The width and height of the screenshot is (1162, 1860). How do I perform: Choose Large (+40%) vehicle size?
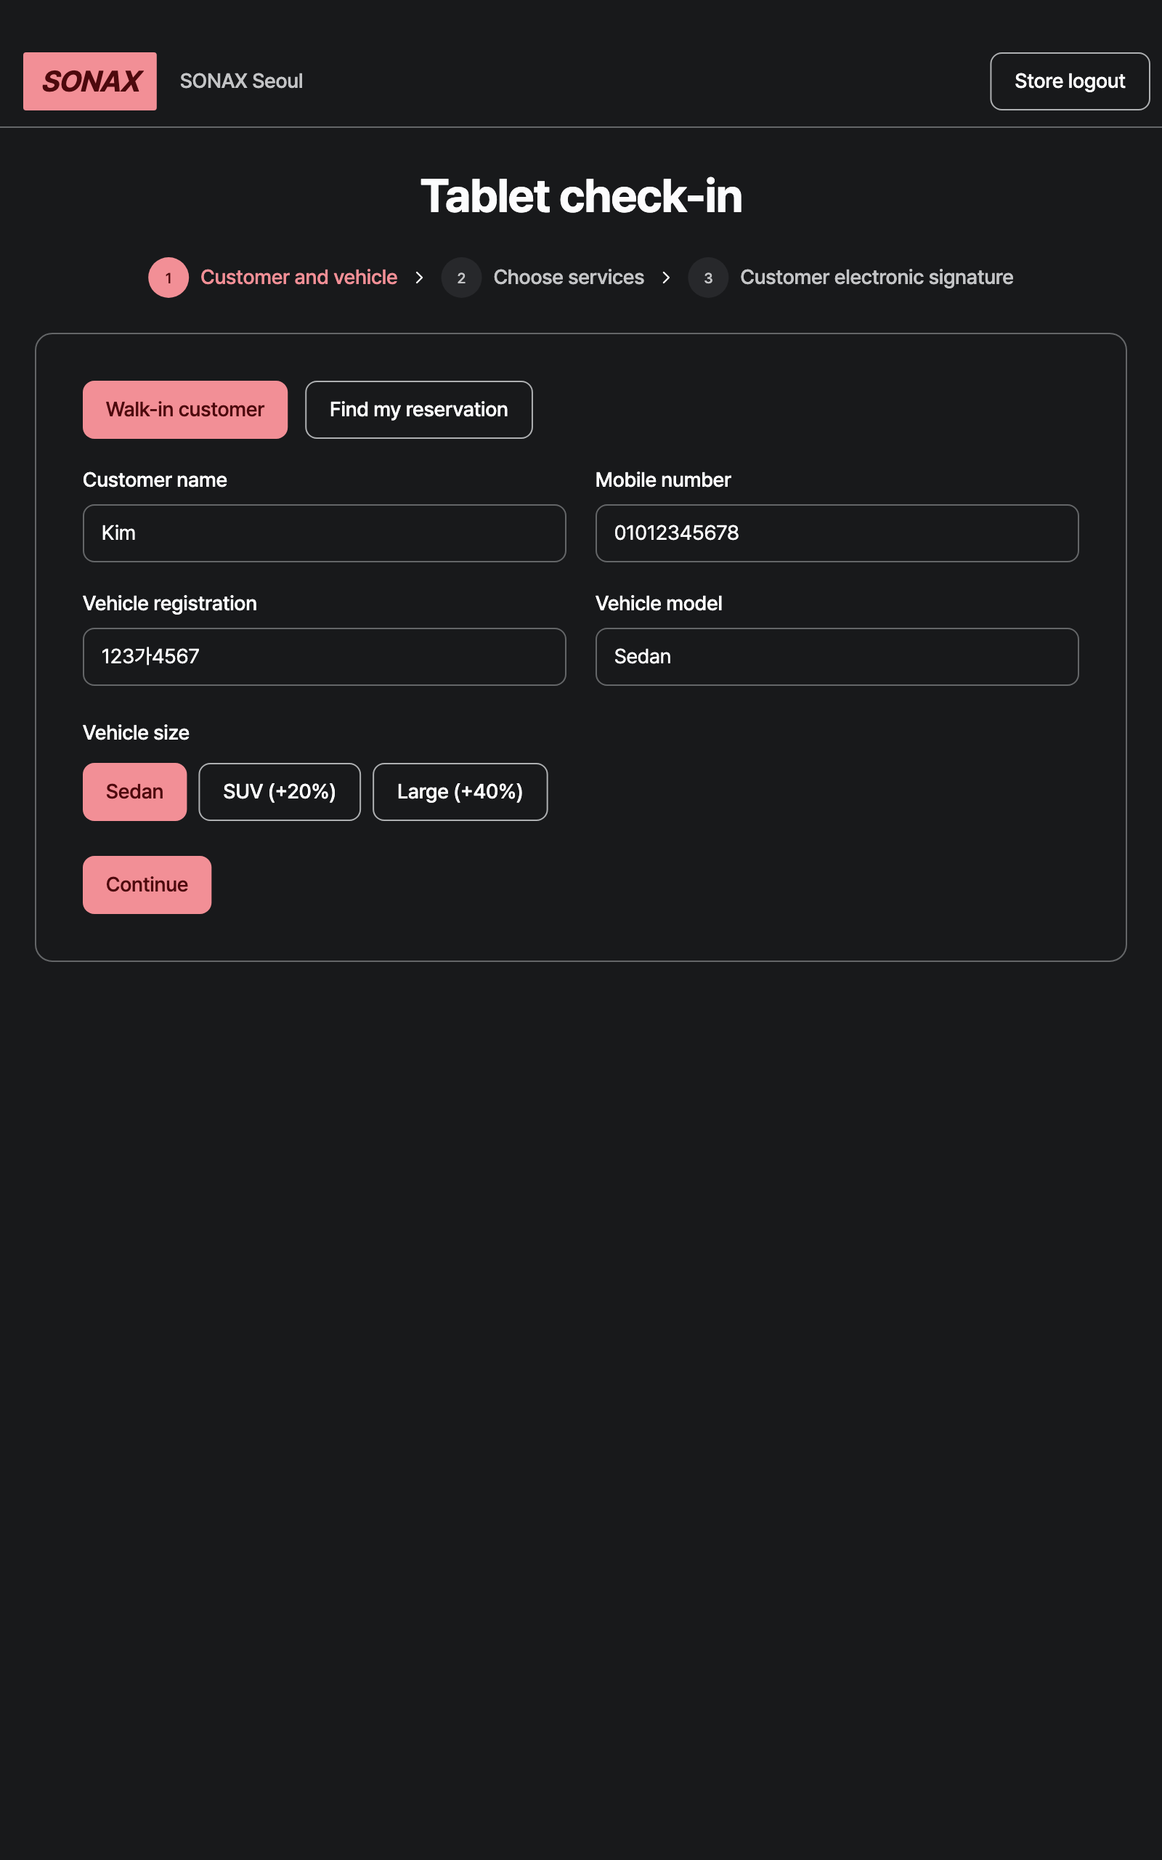pos(460,792)
